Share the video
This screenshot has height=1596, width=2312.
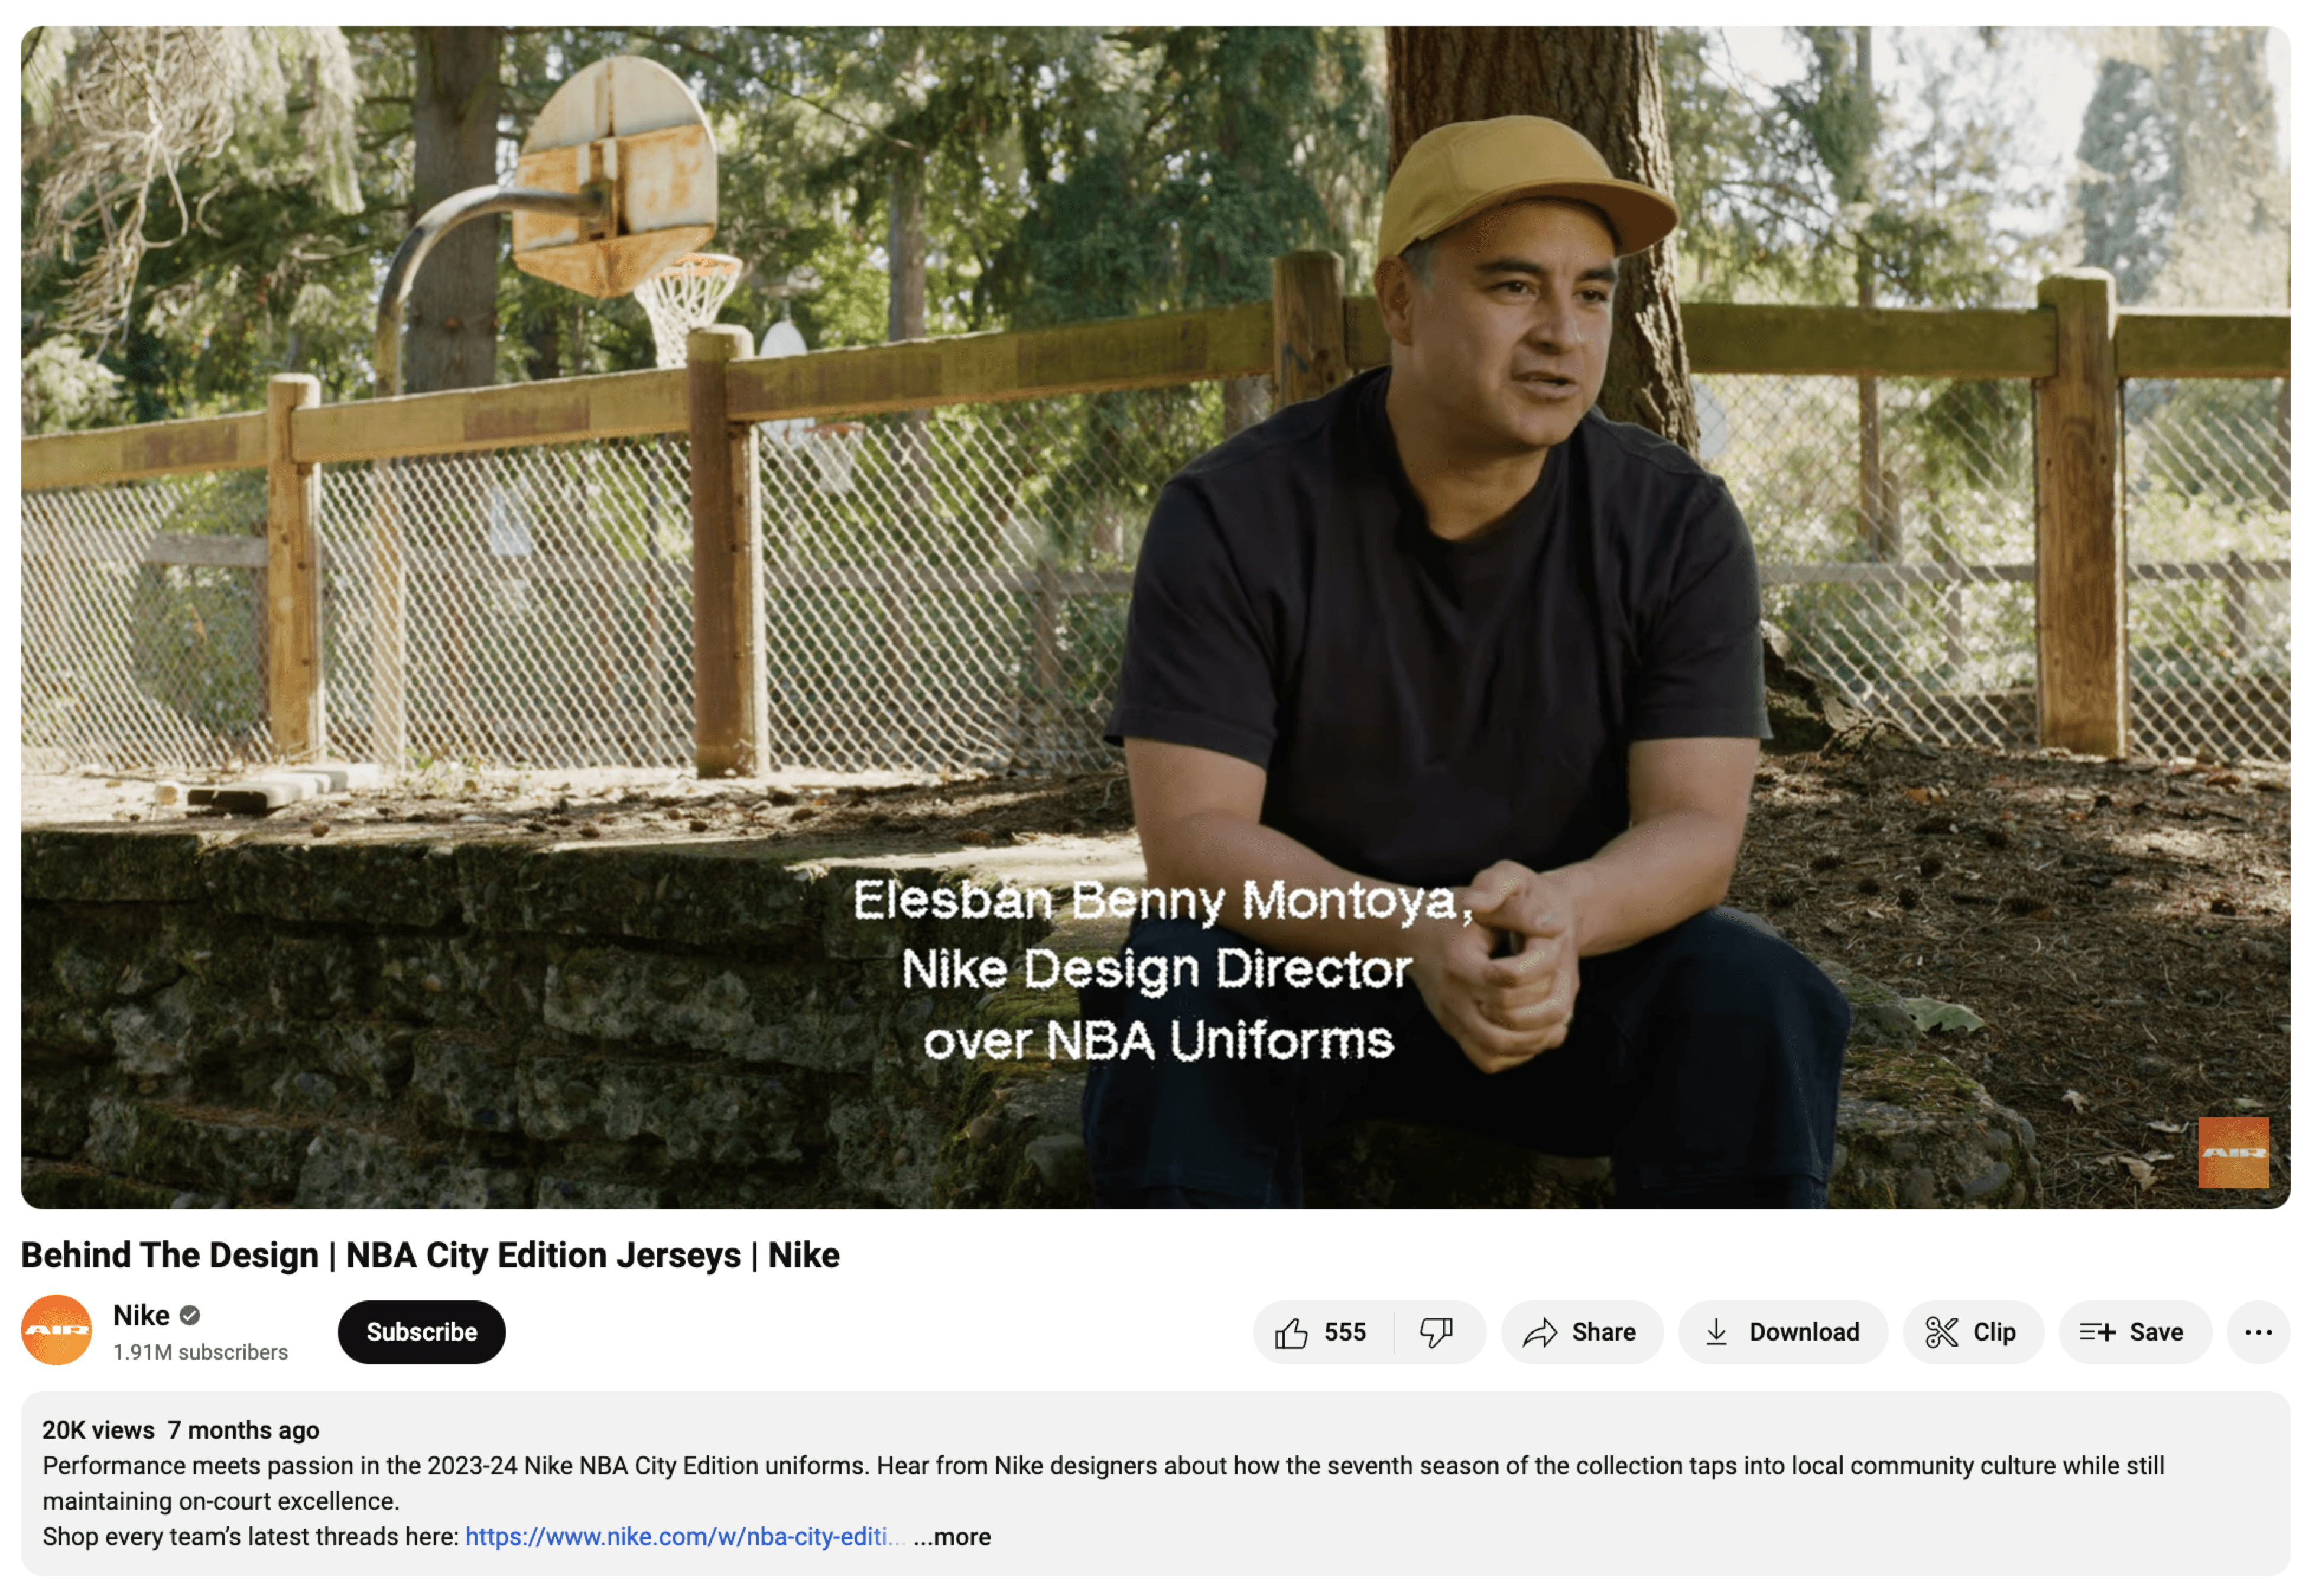pos(1582,1332)
